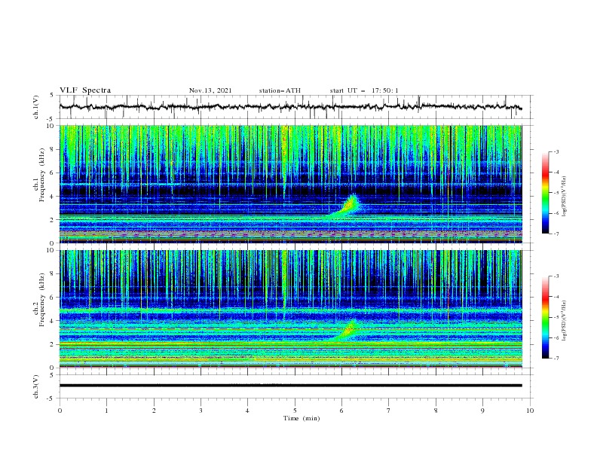Viewport: 597px width, 461px height.
Task: Click the time-axis tick label '3'
Action: [201, 411]
